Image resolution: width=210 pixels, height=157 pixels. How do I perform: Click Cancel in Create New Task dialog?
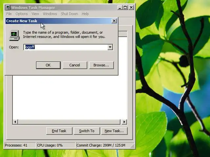click(x=74, y=65)
